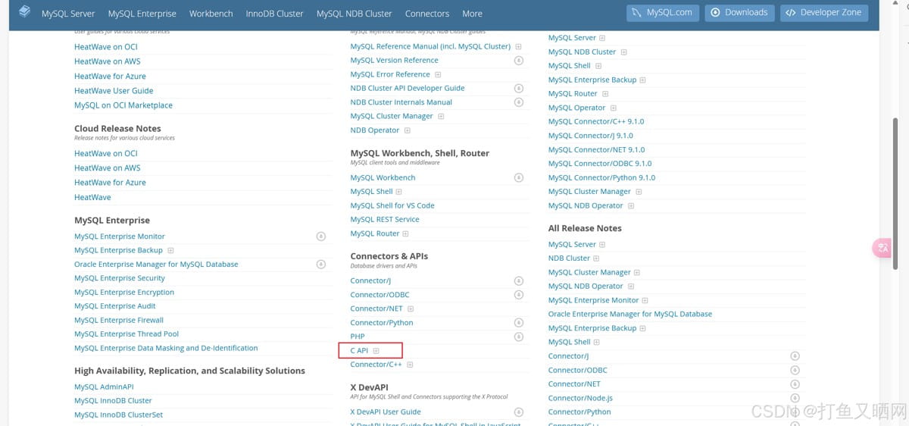Expand Connector/NET under Connectors & APIs
This screenshot has height=426, width=909.
click(411, 309)
